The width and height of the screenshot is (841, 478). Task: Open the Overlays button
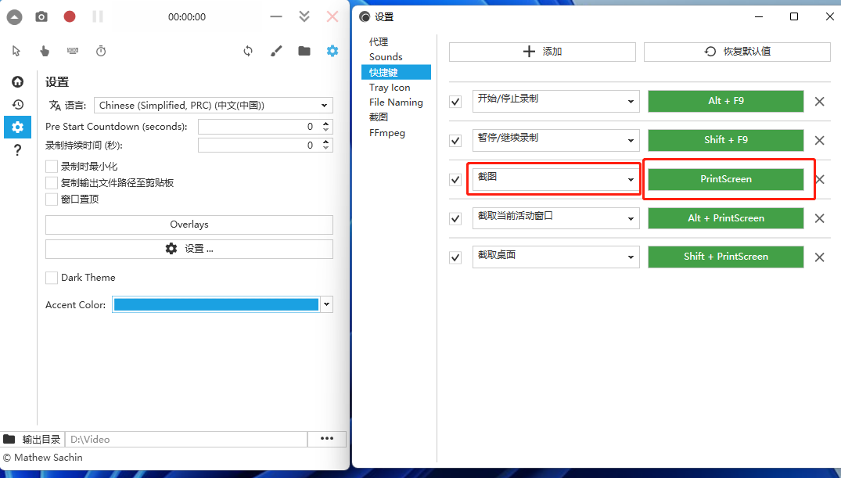pyautogui.click(x=189, y=225)
